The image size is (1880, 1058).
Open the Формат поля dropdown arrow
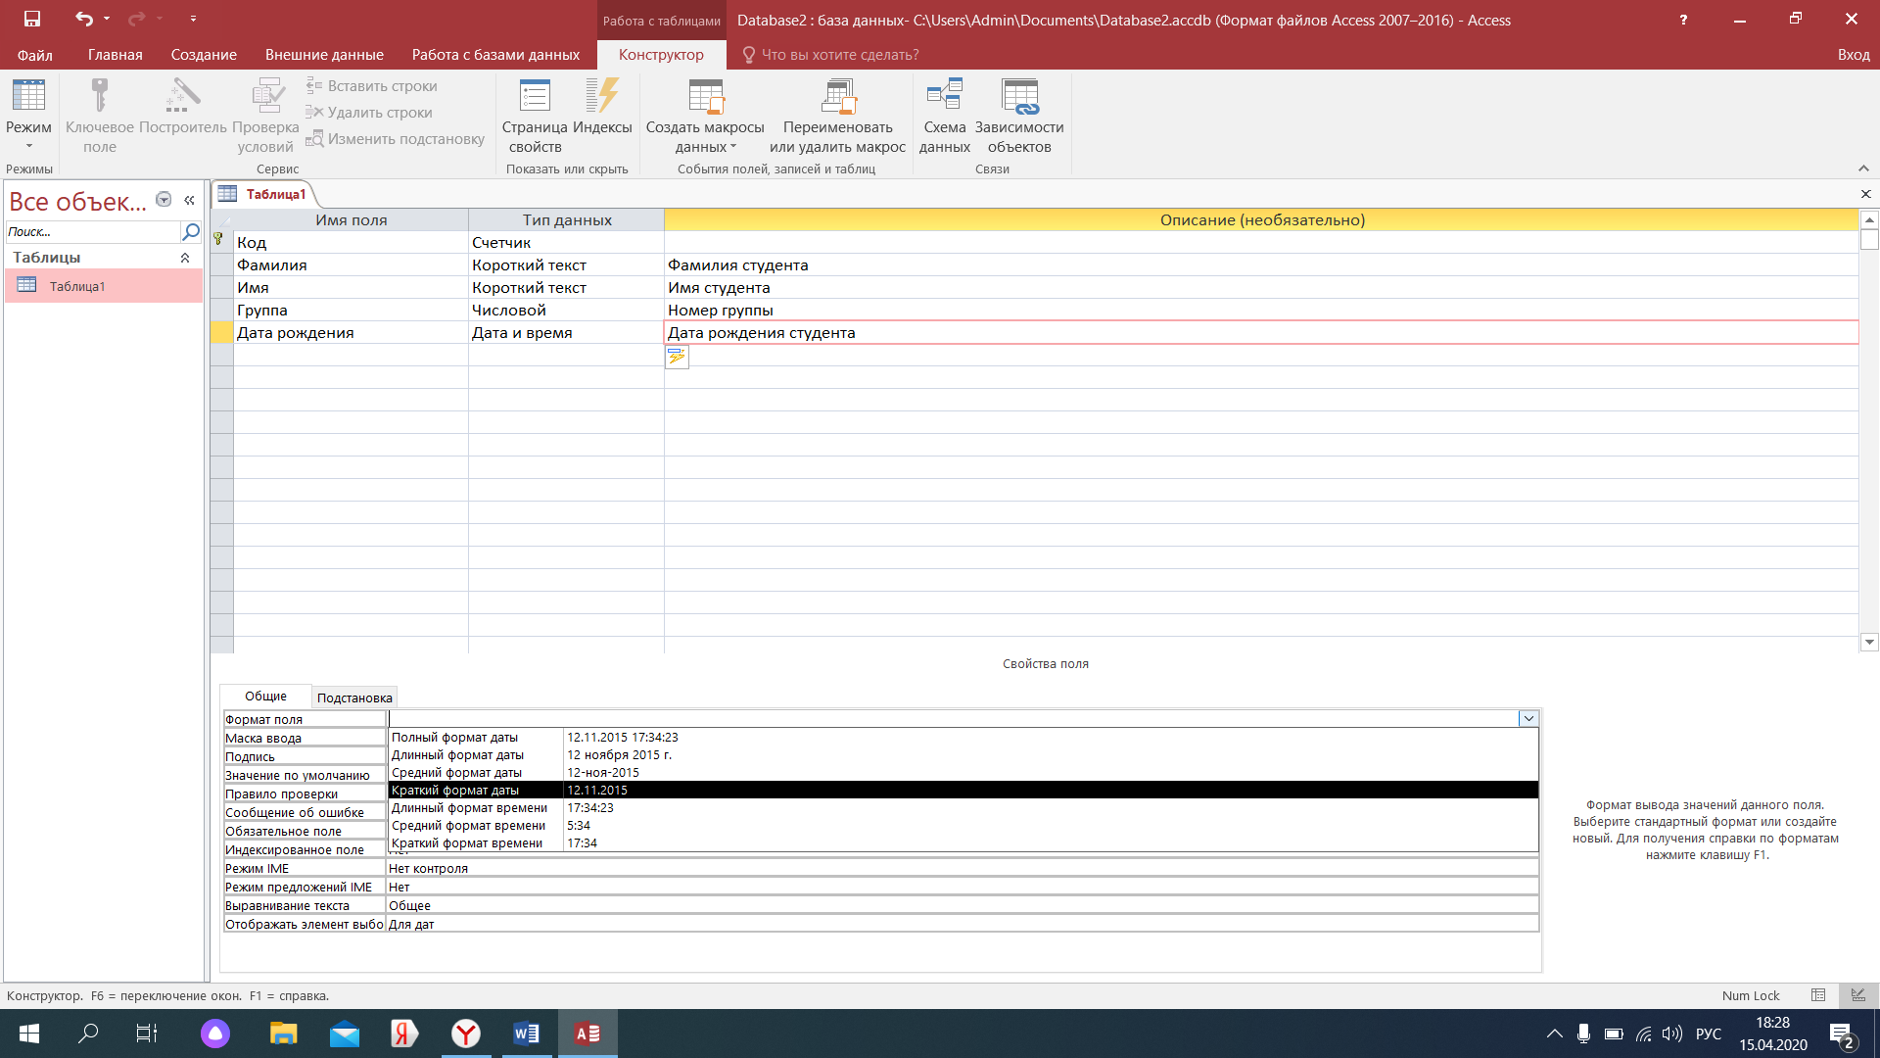(1528, 719)
